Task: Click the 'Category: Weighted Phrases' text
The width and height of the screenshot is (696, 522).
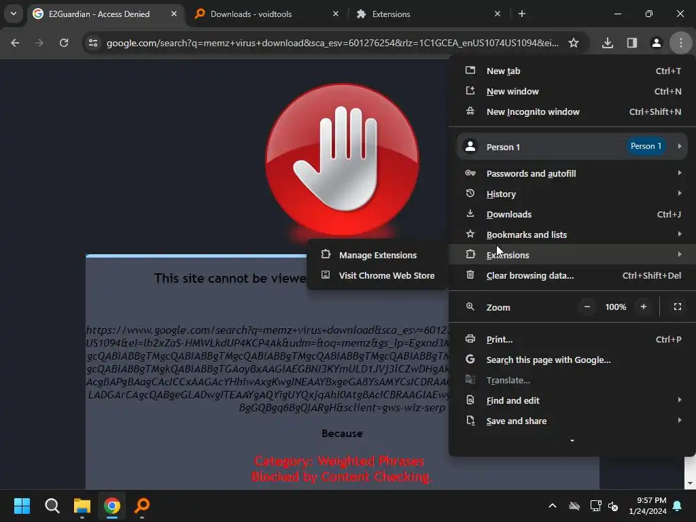Action: 340,462
